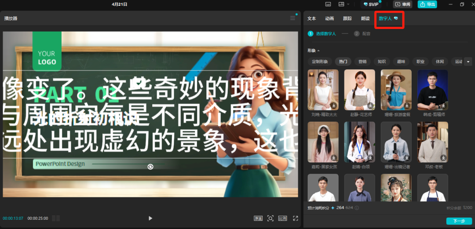Viewport: 475px width, 229px height.
Task: Choose the 赵晴-白领 avatar thumbnail
Action: click(360, 142)
